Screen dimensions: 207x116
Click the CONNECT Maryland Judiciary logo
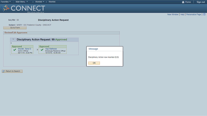pos(23,9)
